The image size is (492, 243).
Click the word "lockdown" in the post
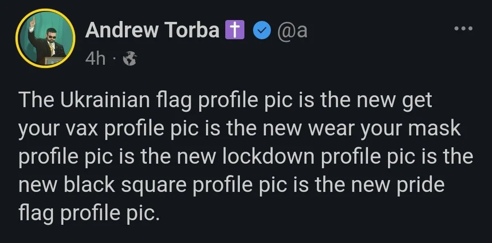[268, 157]
